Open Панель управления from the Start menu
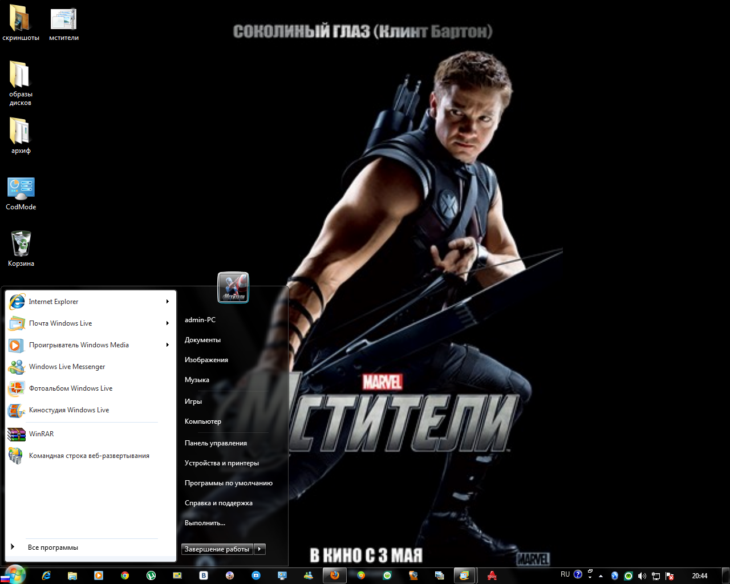The width and height of the screenshot is (730, 584). coord(216,443)
